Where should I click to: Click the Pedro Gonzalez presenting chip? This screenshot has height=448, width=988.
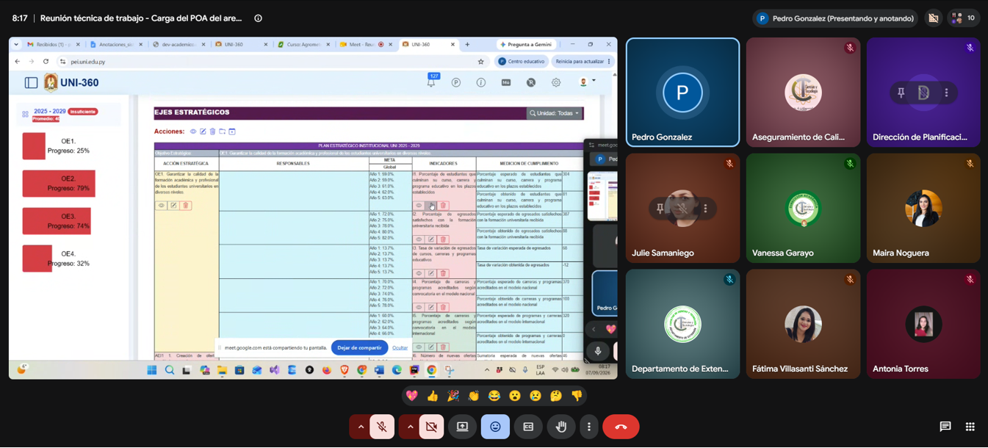[x=834, y=18]
